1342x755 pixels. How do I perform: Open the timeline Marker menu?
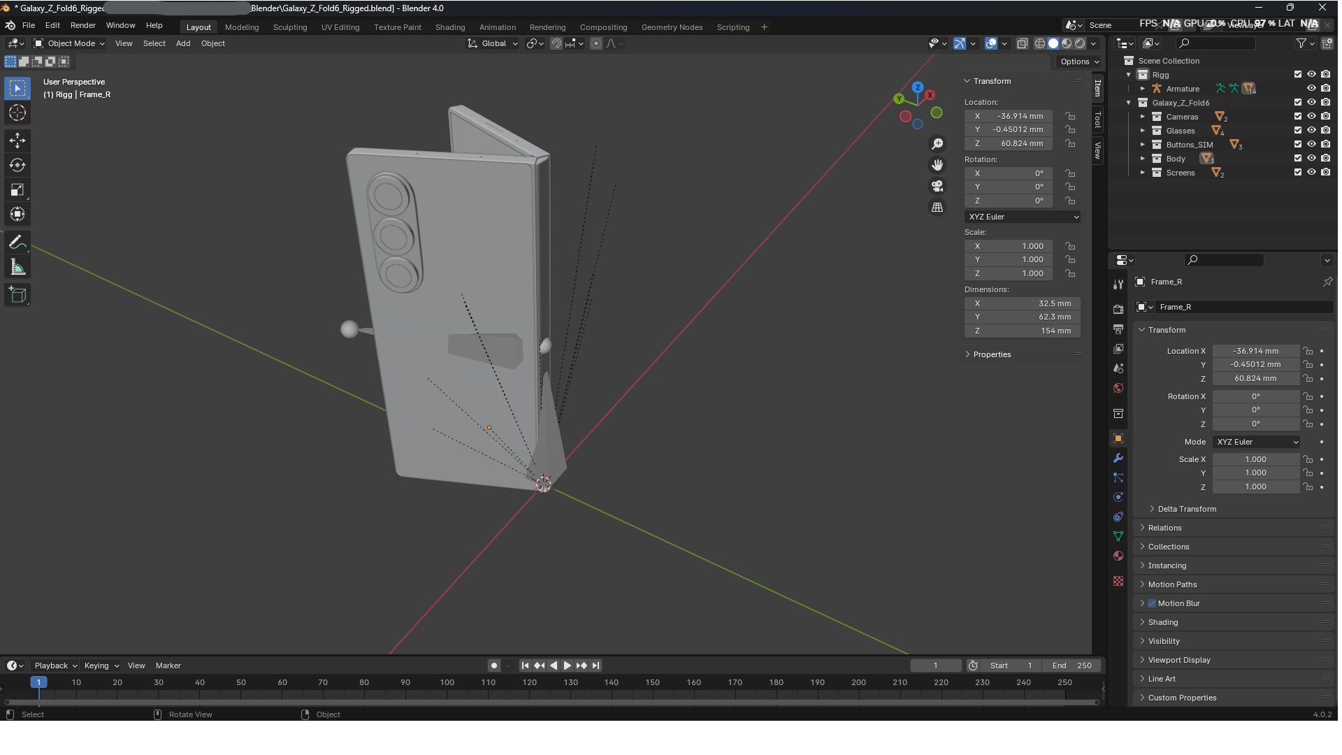pyautogui.click(x=168, y=666)
